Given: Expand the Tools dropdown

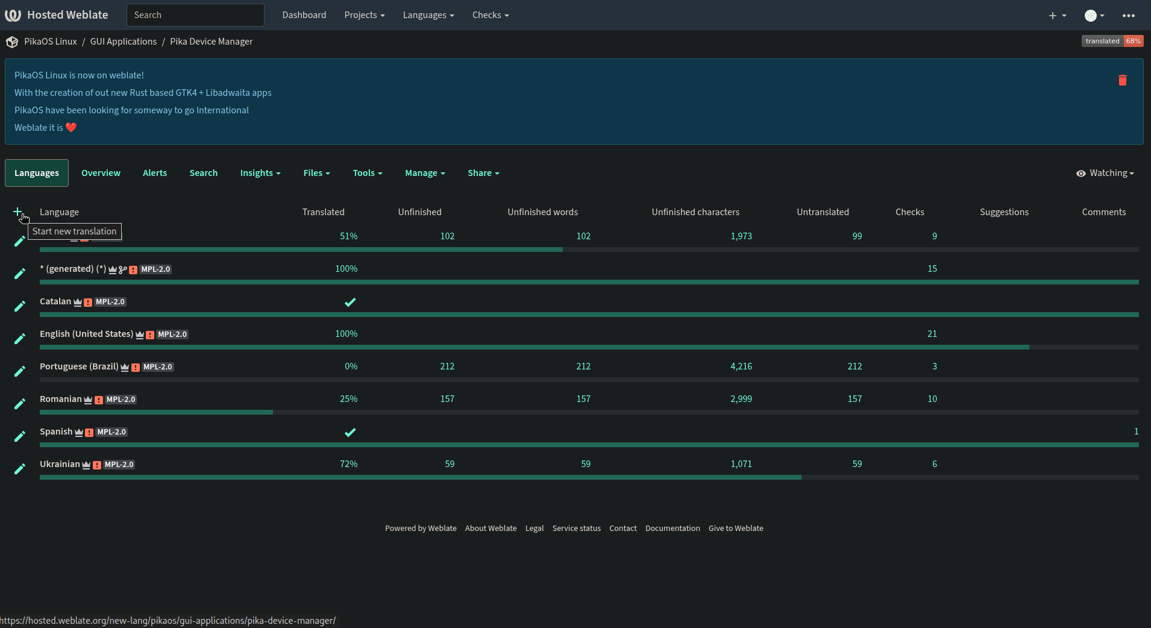Looking at the screenshot, I should (x=368, y=173).
